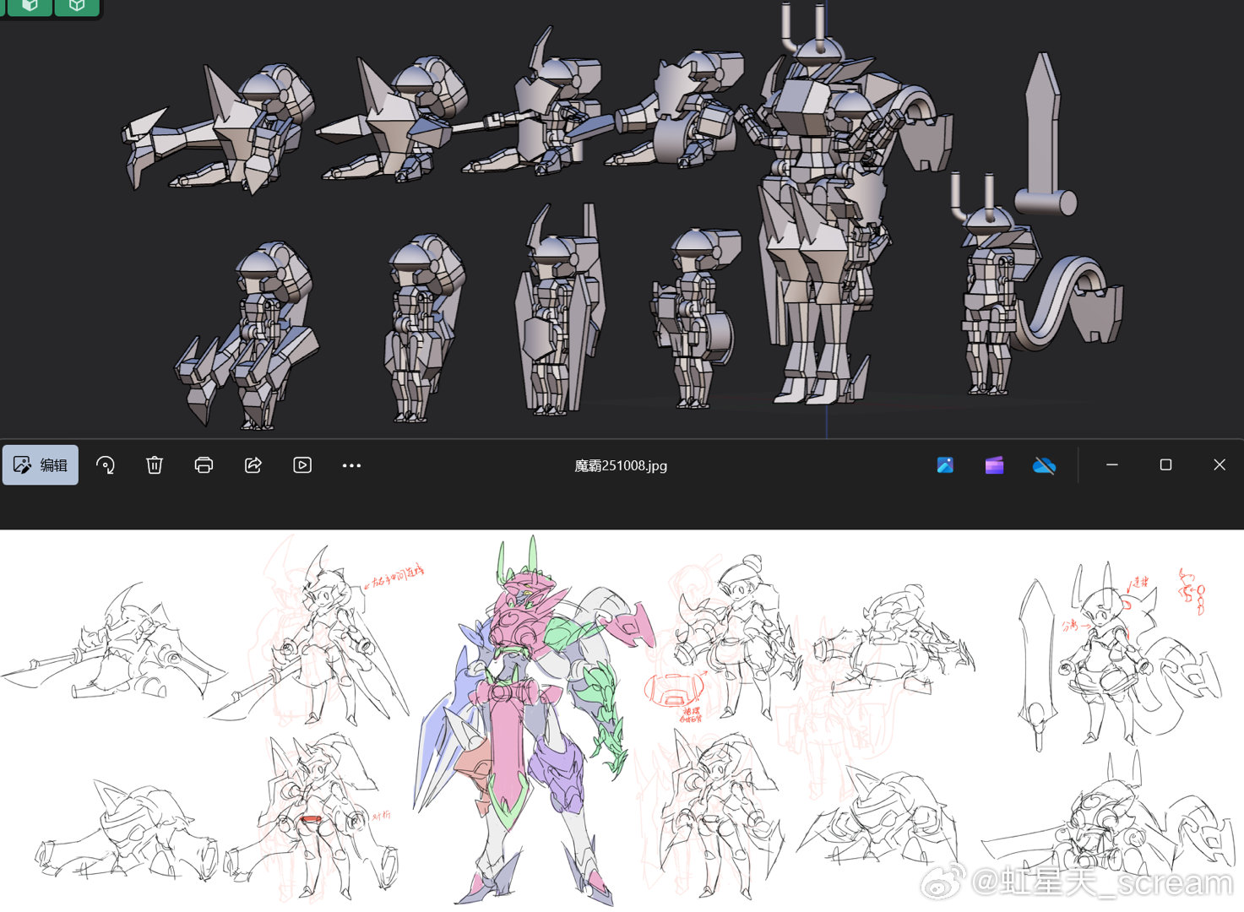Screen dimensions: 1244x912
Task: Close the photo viewer window
Action: pyautogui.click(x=1219, y=465)
